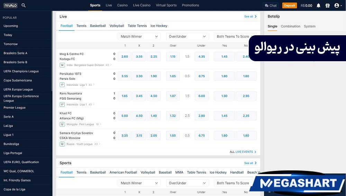Pick odds 2.25 for Kodagu FC
This screenshot has width=346, height=196.
(154, 56)
